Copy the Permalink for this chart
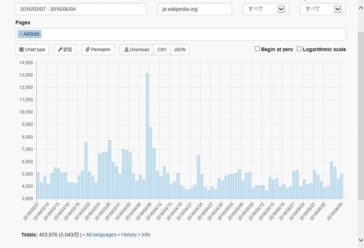This screenshot has height=248, width=364. pyautogui.click(x=98, y=49)
